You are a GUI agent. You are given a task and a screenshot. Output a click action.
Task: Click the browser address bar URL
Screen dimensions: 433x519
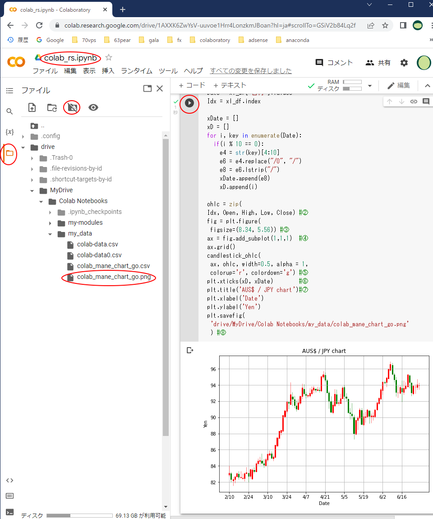(x=210, y=25)
